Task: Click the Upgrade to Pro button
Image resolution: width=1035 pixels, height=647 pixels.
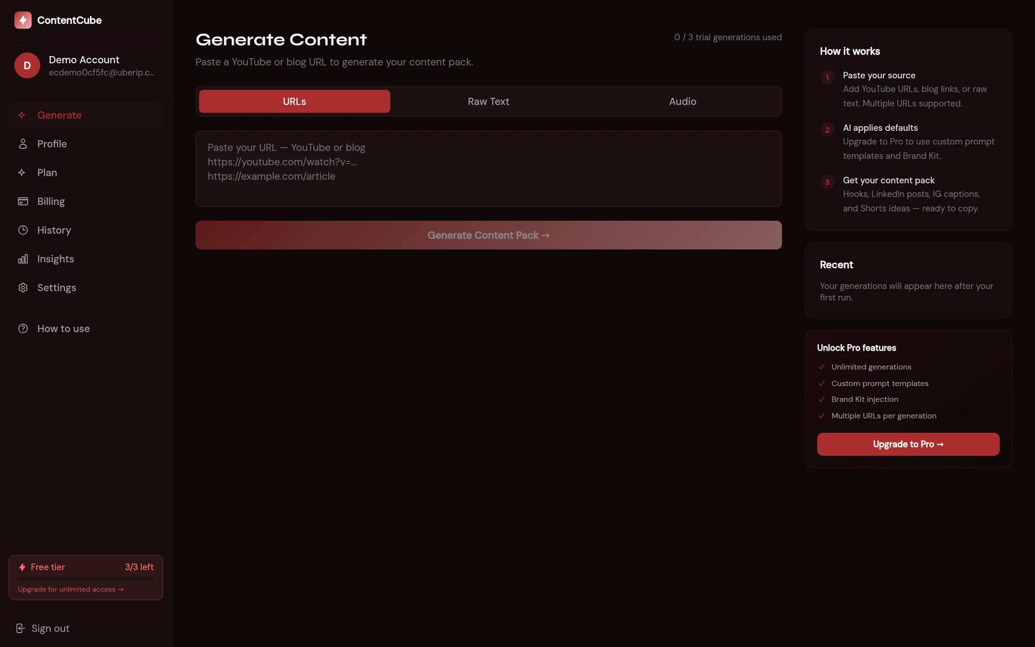Action: (x=908, y=444)
